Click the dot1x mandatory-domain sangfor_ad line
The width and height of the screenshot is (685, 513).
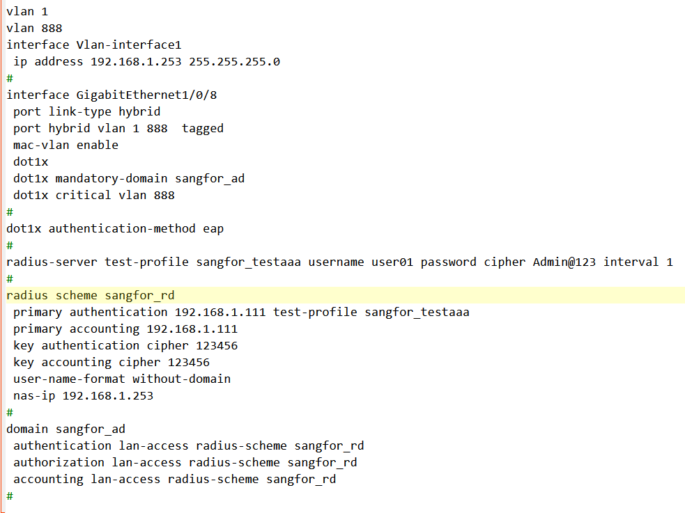(x=129, y=178)
